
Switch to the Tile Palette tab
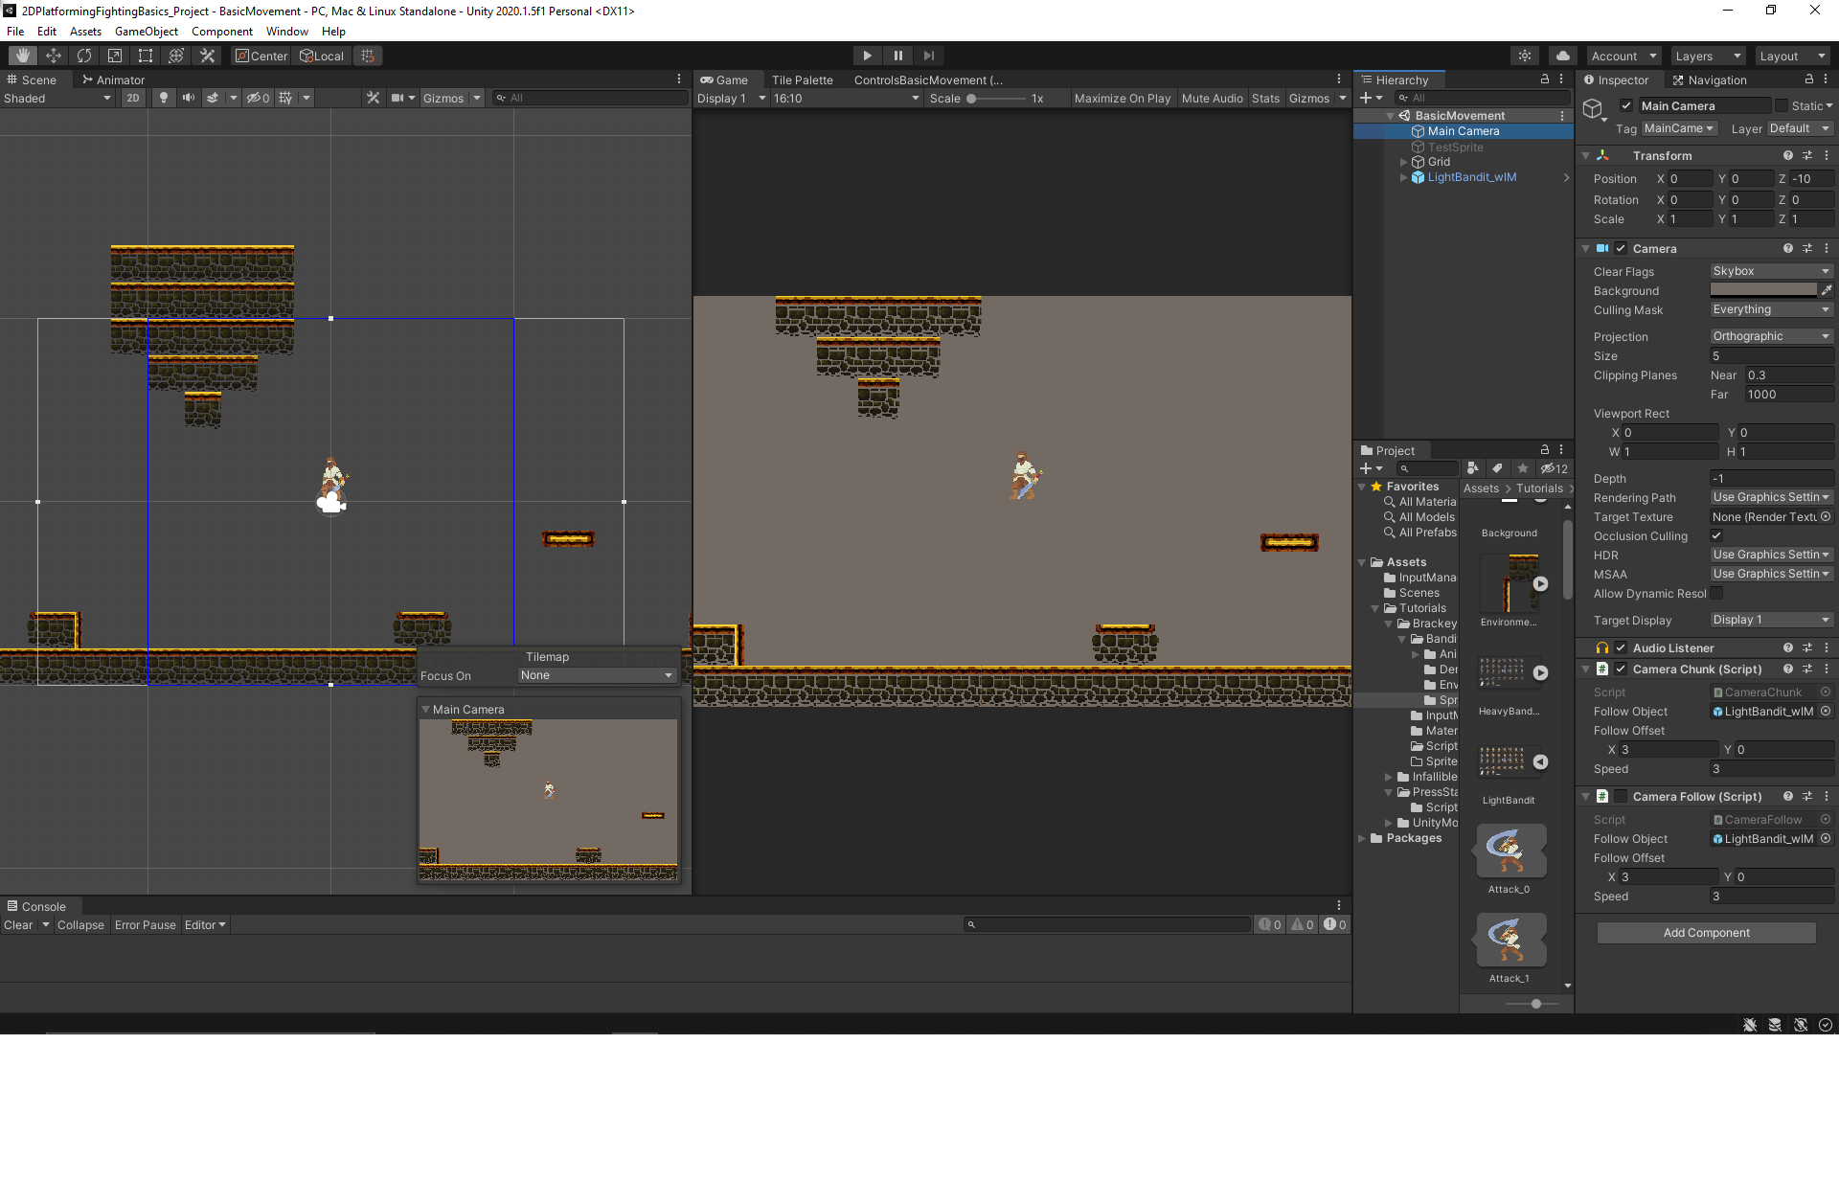(x=802, y=79)
